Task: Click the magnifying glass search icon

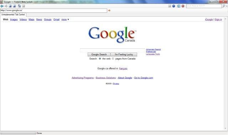Action: click(224, 6)
